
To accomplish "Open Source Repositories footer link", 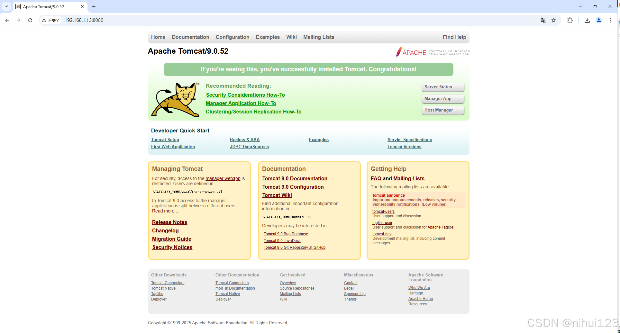I will pyautogui.click(x=297, y=289).
